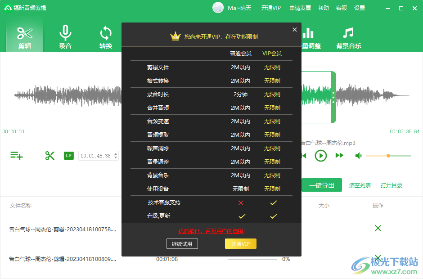Open the 优质软件,百万用户的选择 red link
This screenshot has height=279, width=423.
[x=211, y=231]
